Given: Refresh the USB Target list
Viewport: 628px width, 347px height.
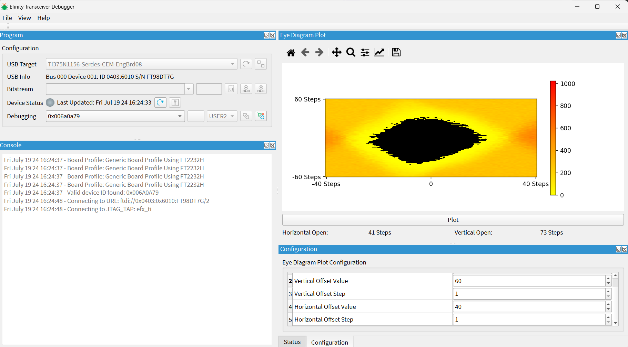Looking at the screenshot, I should point(246,64).
